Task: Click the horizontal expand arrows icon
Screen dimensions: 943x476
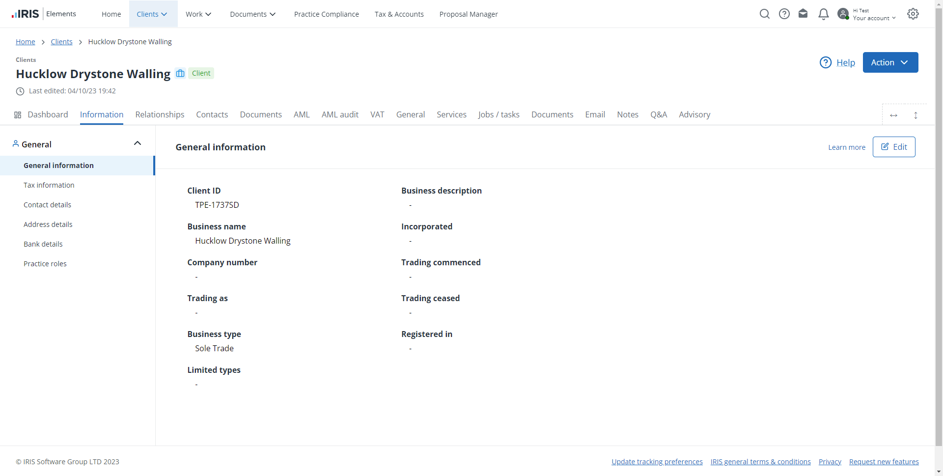Action: click(893, 115)
